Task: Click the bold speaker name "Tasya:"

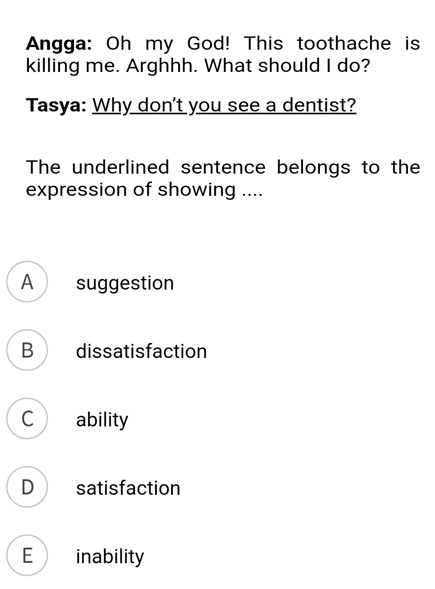Action: click(x=56, y=106)
